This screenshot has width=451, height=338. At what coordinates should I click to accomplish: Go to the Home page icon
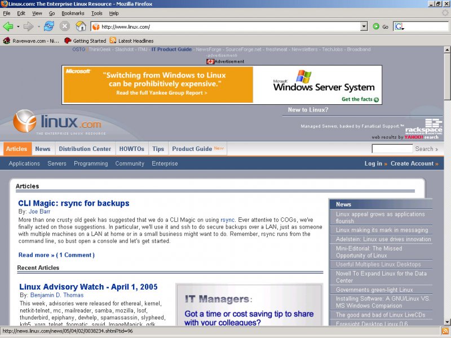tap(81, 26)
